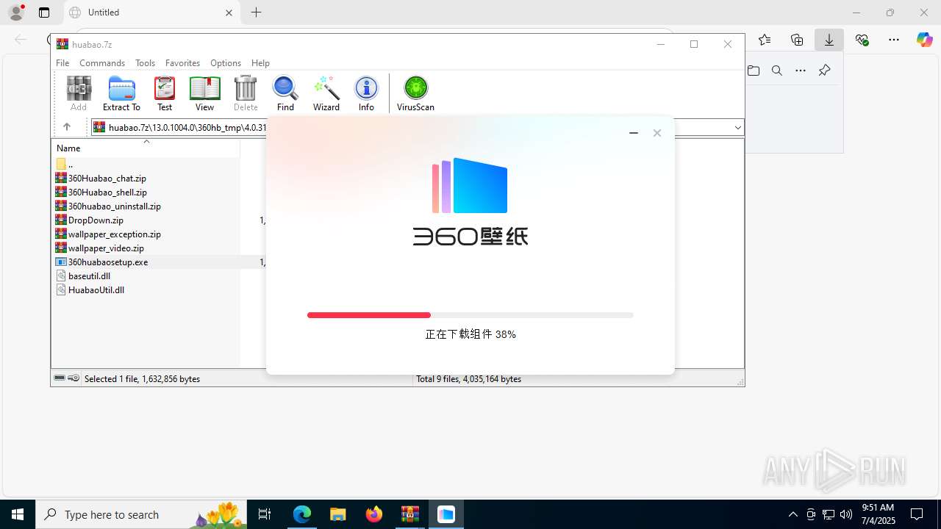Screen dimensions: 941x529
Task: Open Copilot in Edge
Action: pos(924,40)
